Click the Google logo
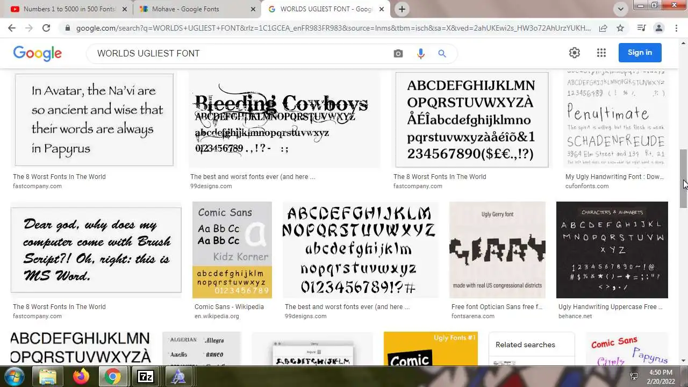The width and height of the screenshot is (688, 387). click(x=38, y=53)
